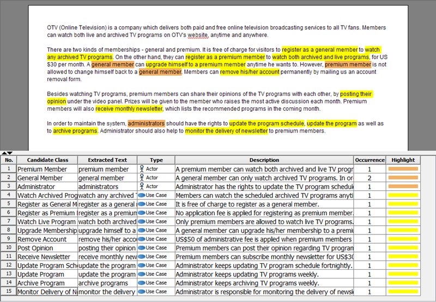Click the Highlight column header

point(403,160)
